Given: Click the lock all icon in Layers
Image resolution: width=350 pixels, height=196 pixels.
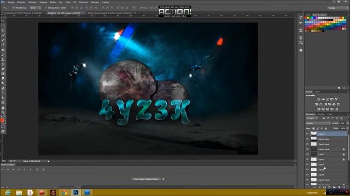Looking at the screenshot, I should coord(326,128).
